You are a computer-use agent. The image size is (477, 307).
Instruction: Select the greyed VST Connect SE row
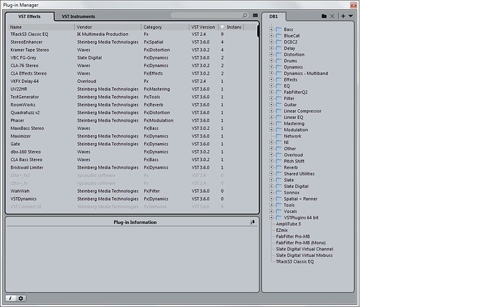[133, 207]
